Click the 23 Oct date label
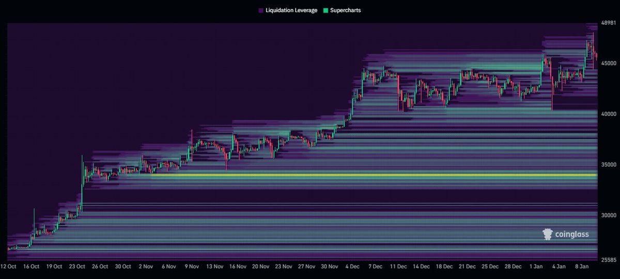This screenshot has height=279, width=620. [x=77, y=267]
